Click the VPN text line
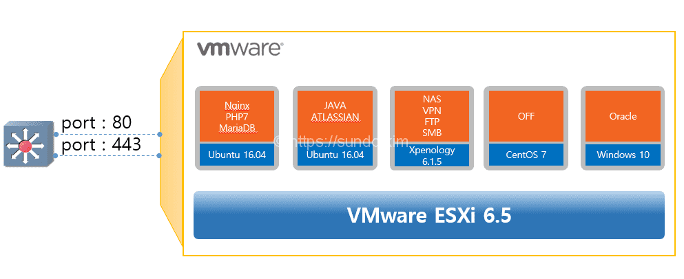 click(x=432, y=111)
